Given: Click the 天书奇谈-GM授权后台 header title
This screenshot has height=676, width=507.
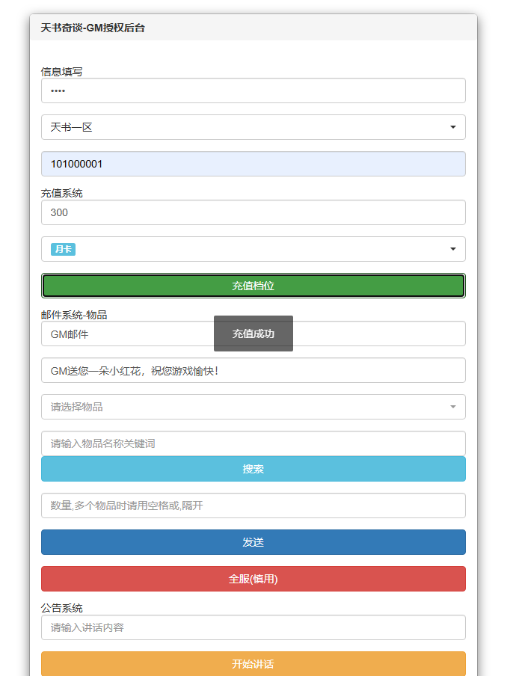Looking at the screenshot, I should point(93,28).
